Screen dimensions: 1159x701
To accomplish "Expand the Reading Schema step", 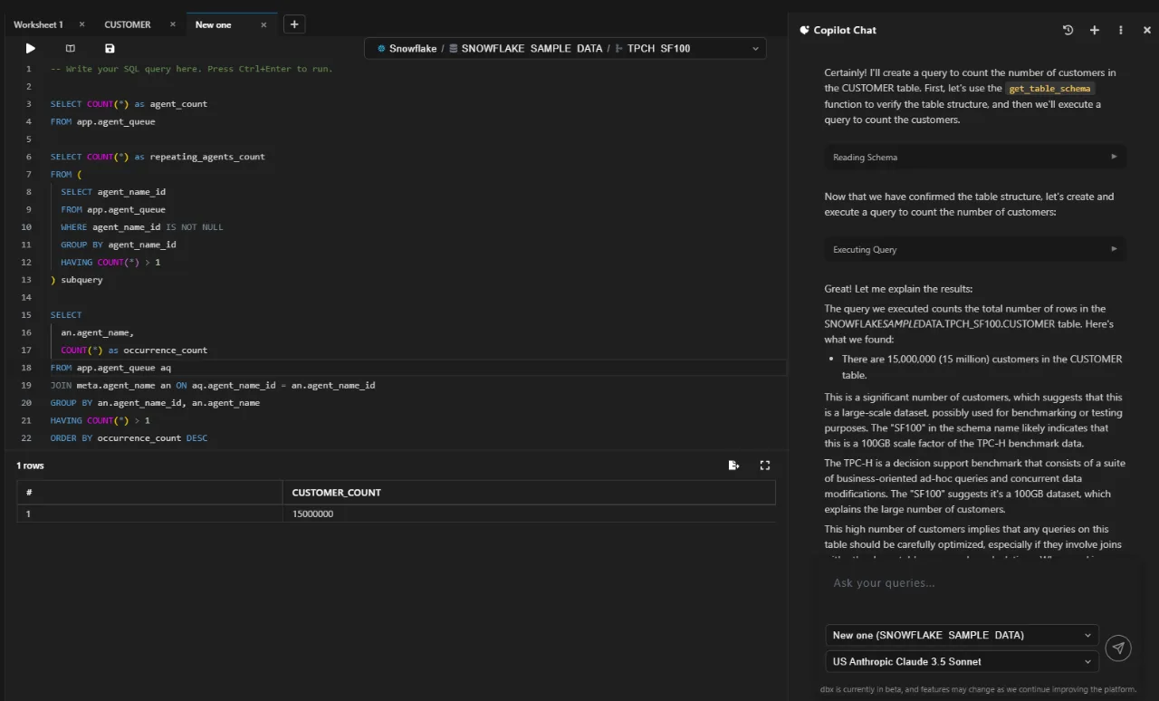I will tap(975, 157).
